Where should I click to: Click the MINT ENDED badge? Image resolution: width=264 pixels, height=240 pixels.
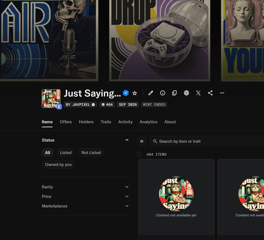[154, 104]
